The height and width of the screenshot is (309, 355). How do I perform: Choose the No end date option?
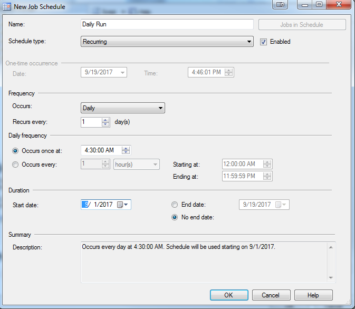175,217
